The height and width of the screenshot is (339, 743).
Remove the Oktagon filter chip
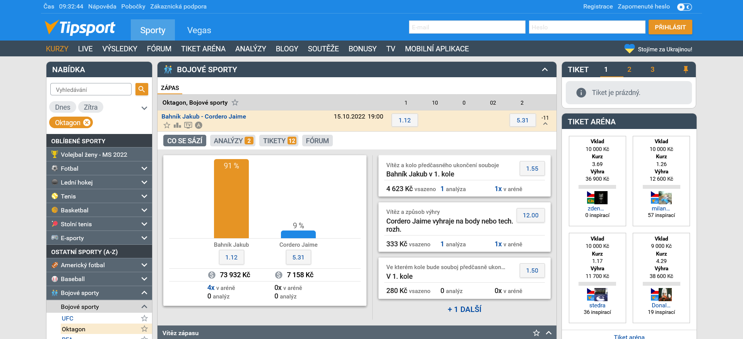(87, 122)
